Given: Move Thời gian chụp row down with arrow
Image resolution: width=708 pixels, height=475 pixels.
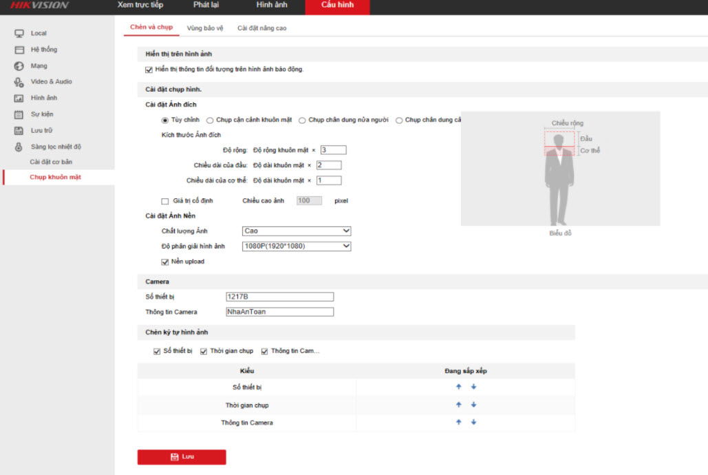Looking at the screenshot, I should pos(473,405).
